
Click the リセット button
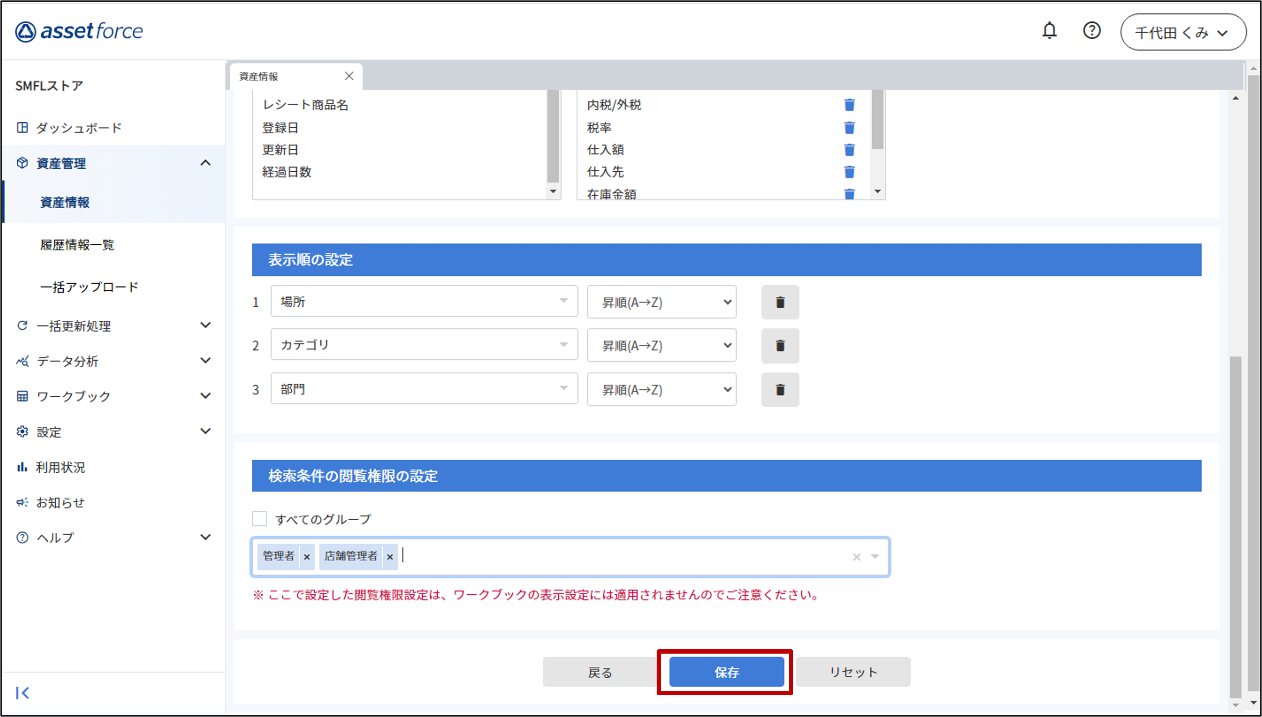(x=853, y=672)
